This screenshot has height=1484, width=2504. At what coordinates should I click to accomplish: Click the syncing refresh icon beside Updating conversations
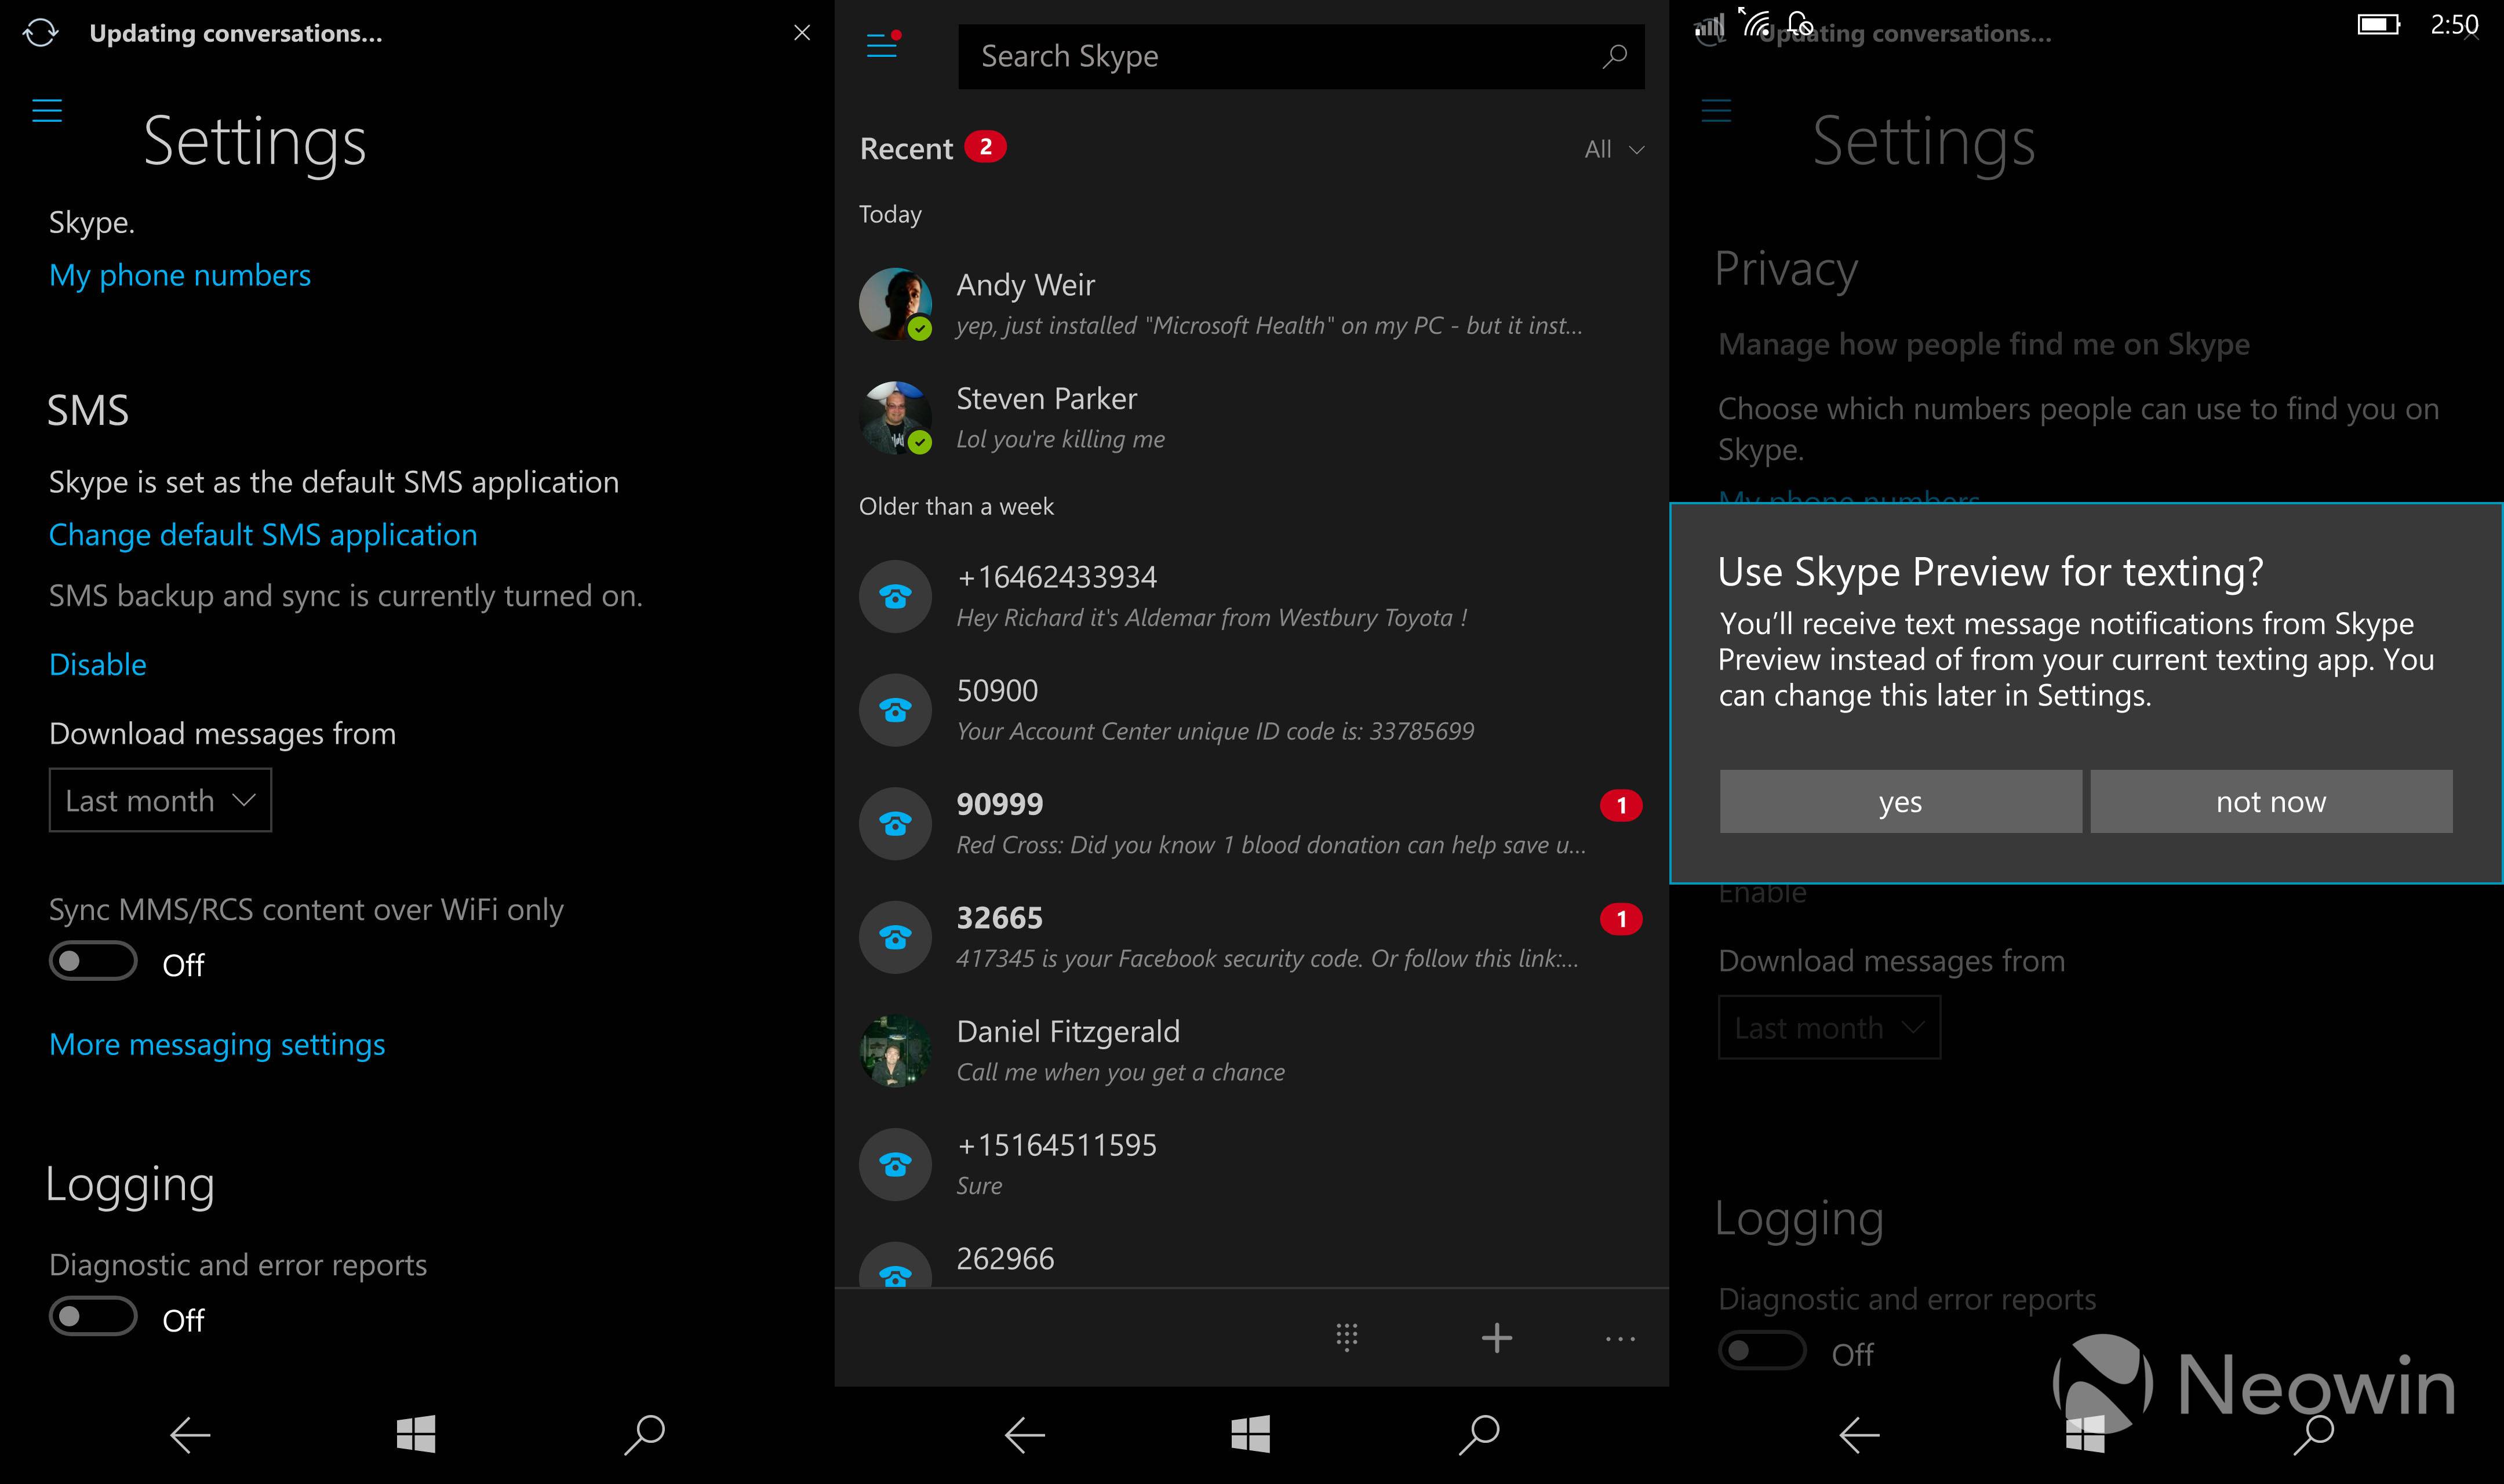point(41,33)
